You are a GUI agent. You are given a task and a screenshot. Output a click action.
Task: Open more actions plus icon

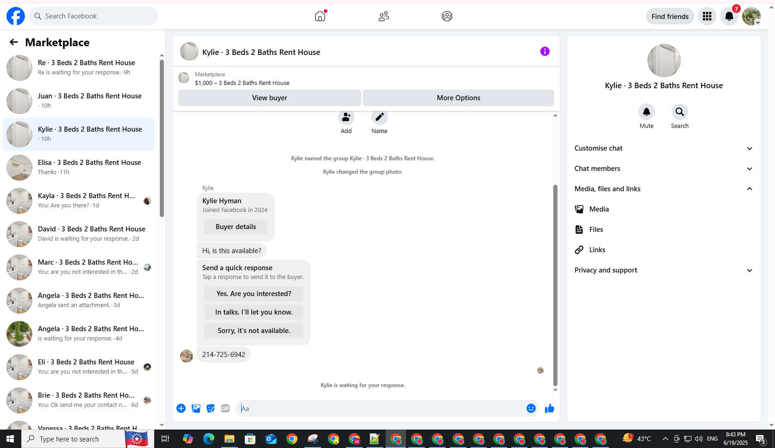(181, 408)
